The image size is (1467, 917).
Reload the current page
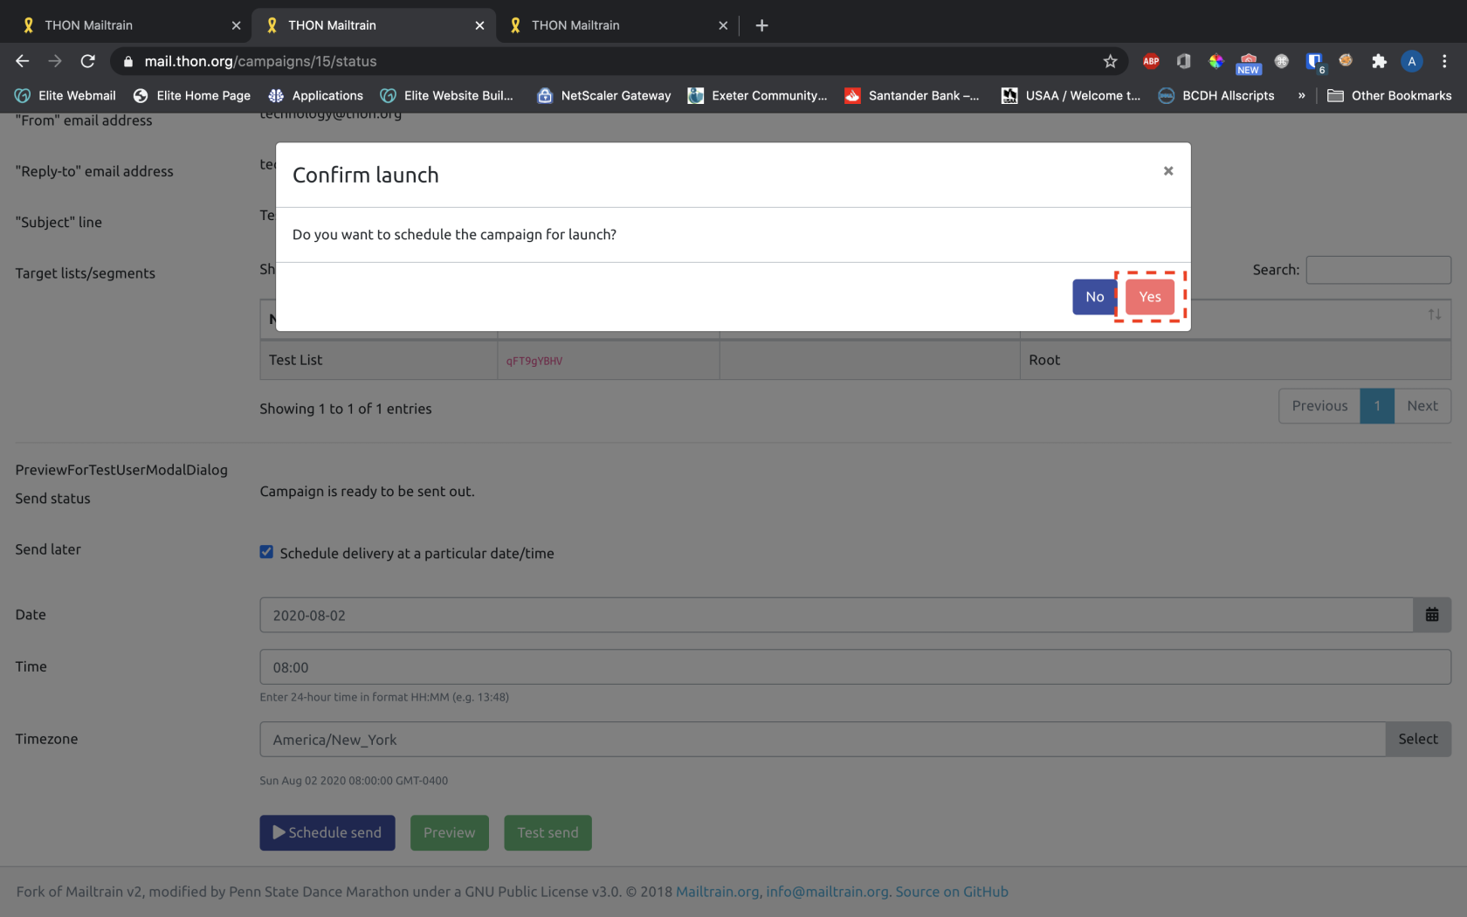click(x=87, y=61)
